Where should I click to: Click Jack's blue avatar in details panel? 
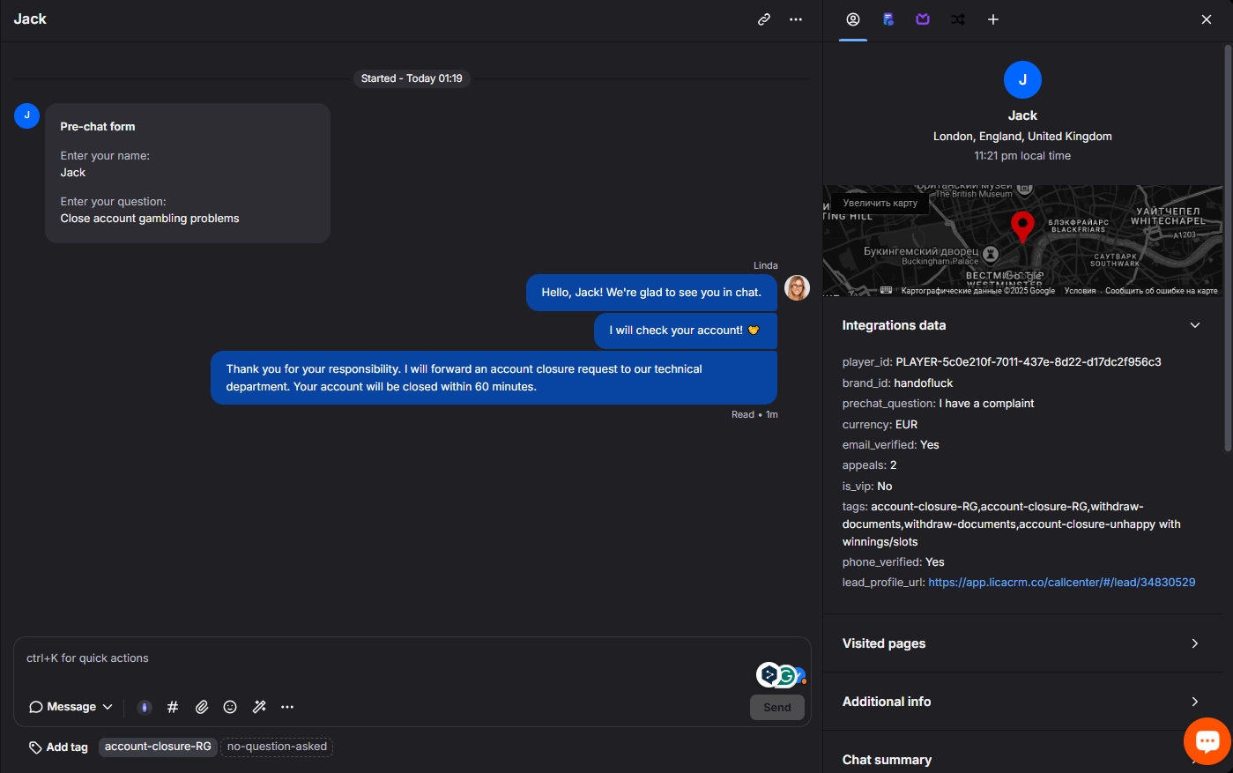tap(1022, 79)
